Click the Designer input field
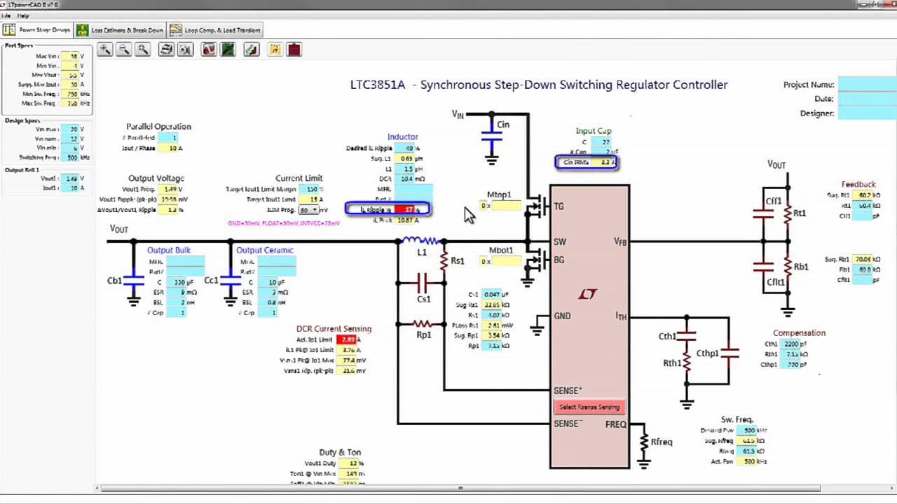Screen dimensions: 897x504 [x=867, y=113]
